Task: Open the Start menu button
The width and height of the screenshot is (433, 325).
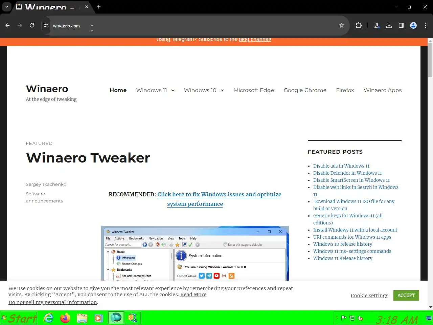Action: tap(19, 318)
